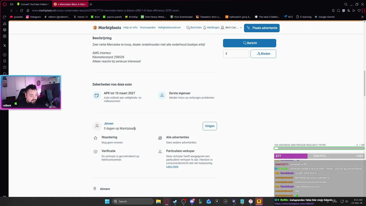
Task: Click the translate page icon
Action: pos(349,11)
